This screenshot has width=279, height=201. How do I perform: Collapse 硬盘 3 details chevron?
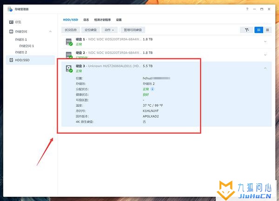click(265, 68)
